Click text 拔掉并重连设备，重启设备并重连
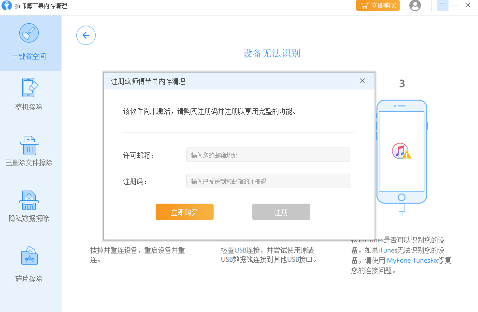This screenshot has height=312, width=478. [137, 255]
